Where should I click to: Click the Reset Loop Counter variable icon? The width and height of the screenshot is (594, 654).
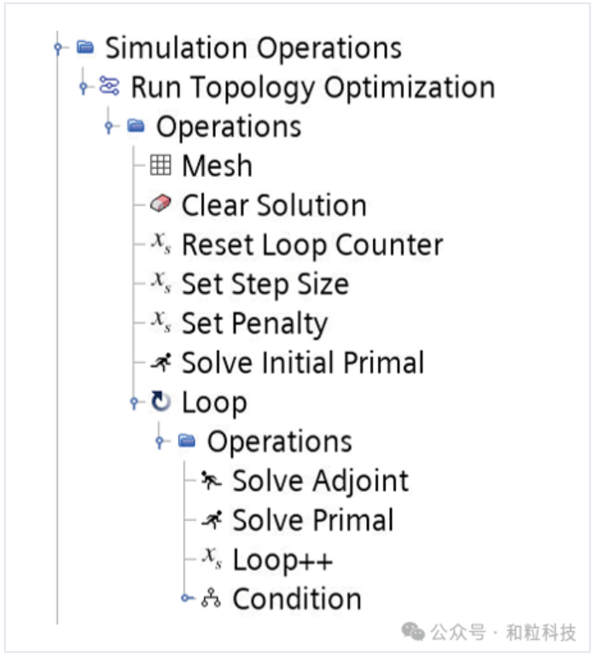click(x=160, y=244)
